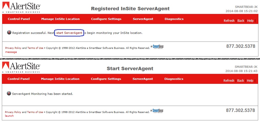Click the AlertSite logo on Start ServerAgent page
Screen dimensions: 260x123
[21, 67]
